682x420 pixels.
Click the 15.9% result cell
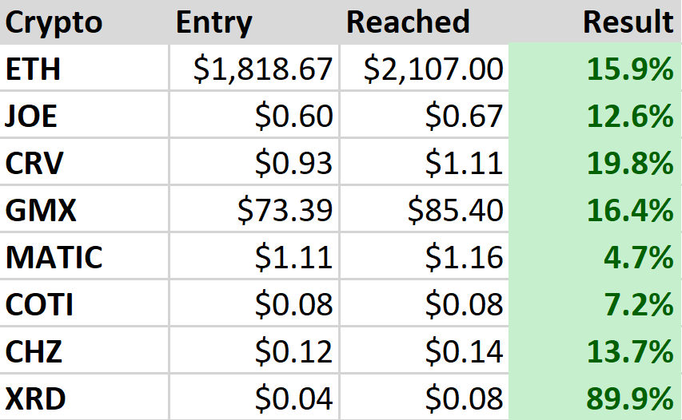tap(630, 69)
